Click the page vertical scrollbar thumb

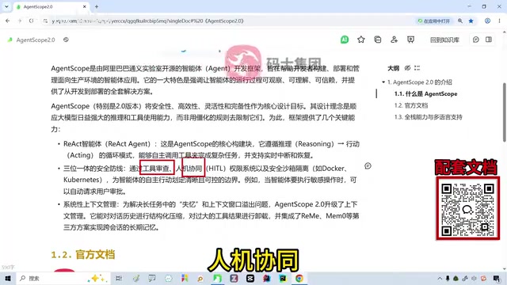tap(505, 112)
